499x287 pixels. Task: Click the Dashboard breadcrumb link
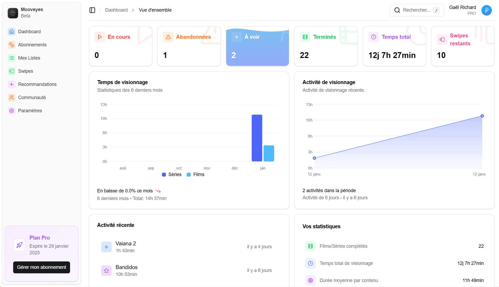pyautogui.click(x=116, y=10)
